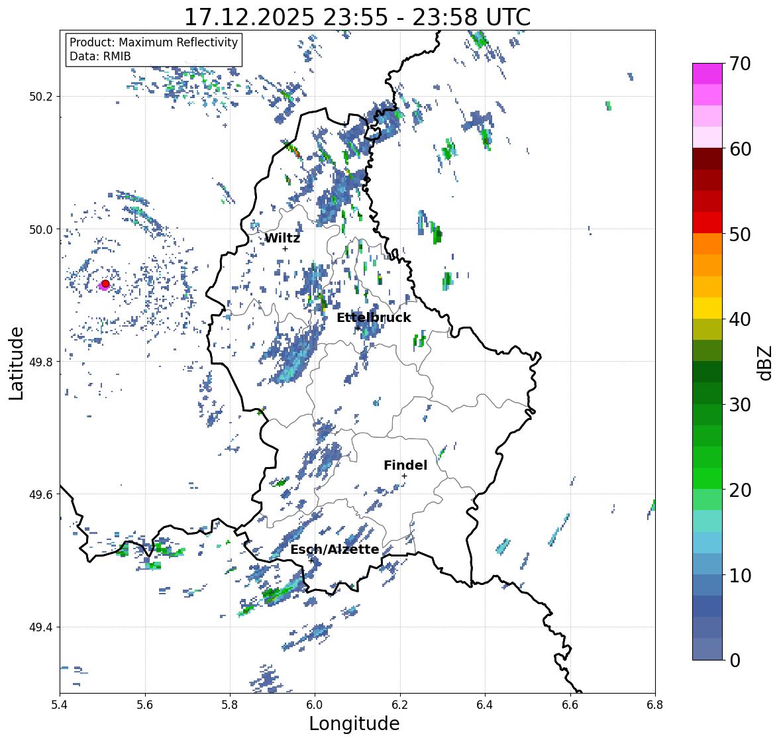Click the longitude tick label 5.8
This screenshot has width=781, height=740.
[x=230, y=705]
